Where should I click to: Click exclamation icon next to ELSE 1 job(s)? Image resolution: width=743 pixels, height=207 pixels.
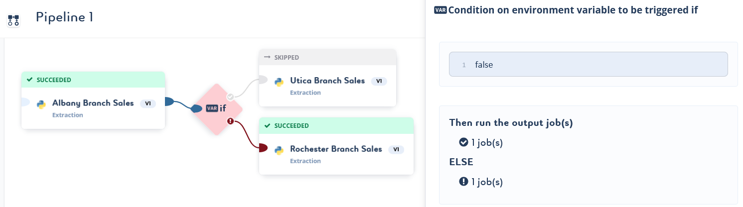coord(463,182)
